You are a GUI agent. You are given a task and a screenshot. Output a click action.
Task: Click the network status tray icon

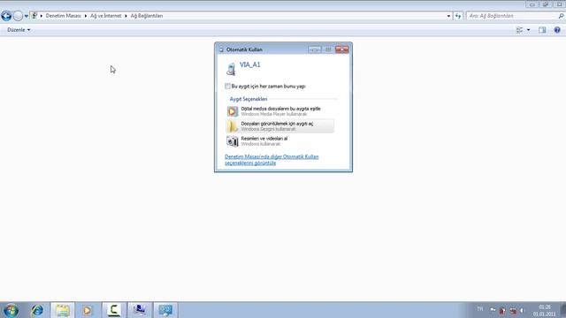pos(513,310)
